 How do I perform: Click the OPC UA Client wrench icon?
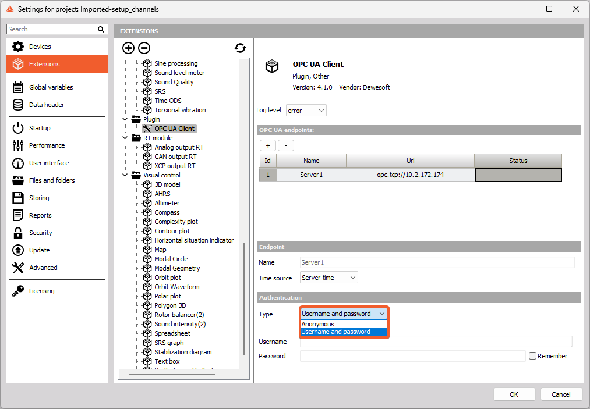[x=147, y=129]
